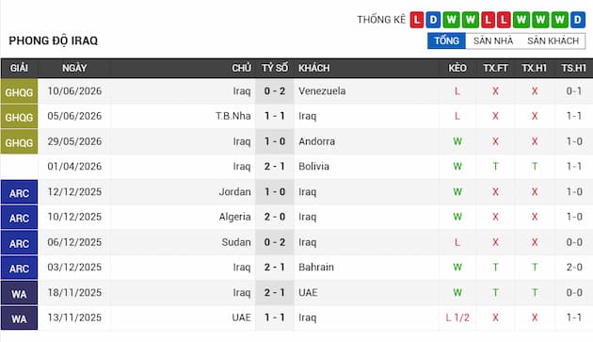Image resolution: width=593 pixels, height=342 pixels.
Task: Click the 0 - 2 score of Iraq vs Venezuela
Action: (x=275, y=90)
